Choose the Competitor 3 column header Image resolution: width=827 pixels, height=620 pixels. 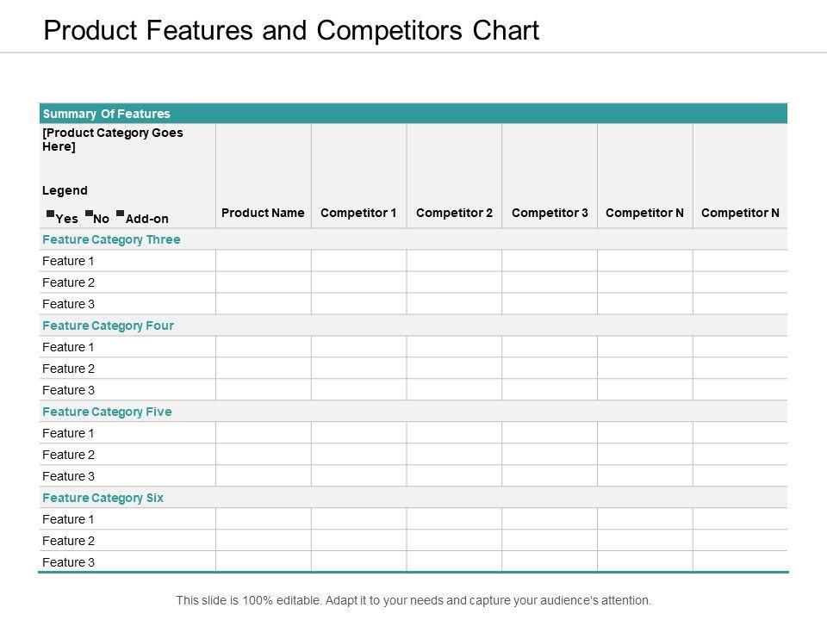(550, 213)
